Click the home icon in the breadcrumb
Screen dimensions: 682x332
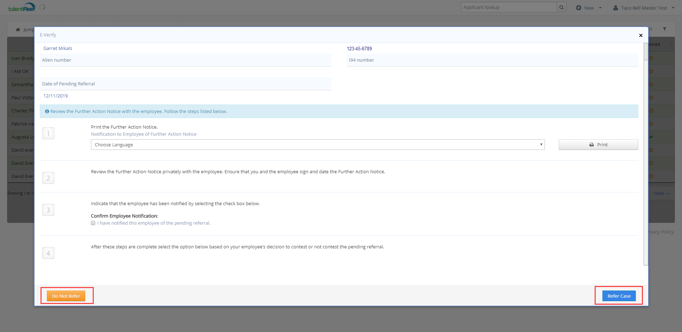coord(18,29)
